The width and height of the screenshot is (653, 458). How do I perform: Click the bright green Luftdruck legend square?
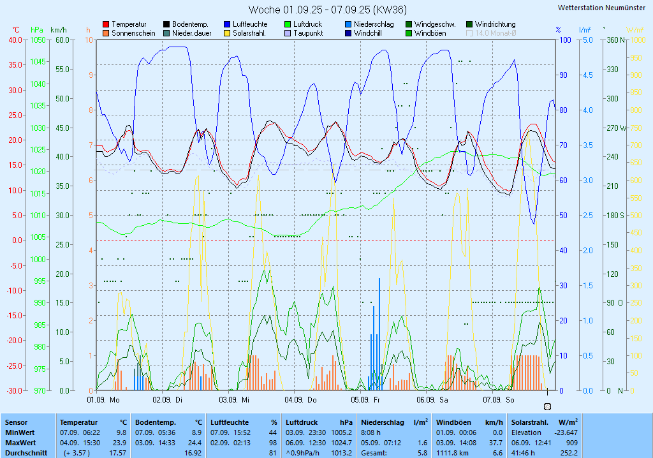(x=288, y=24)
